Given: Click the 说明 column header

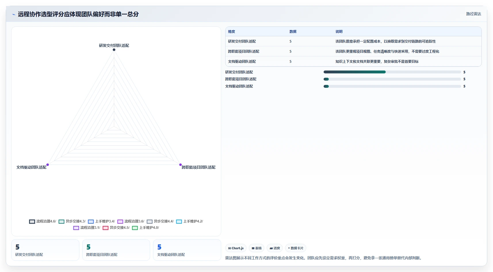Looking at the screenshot, I should pos(339,32).
